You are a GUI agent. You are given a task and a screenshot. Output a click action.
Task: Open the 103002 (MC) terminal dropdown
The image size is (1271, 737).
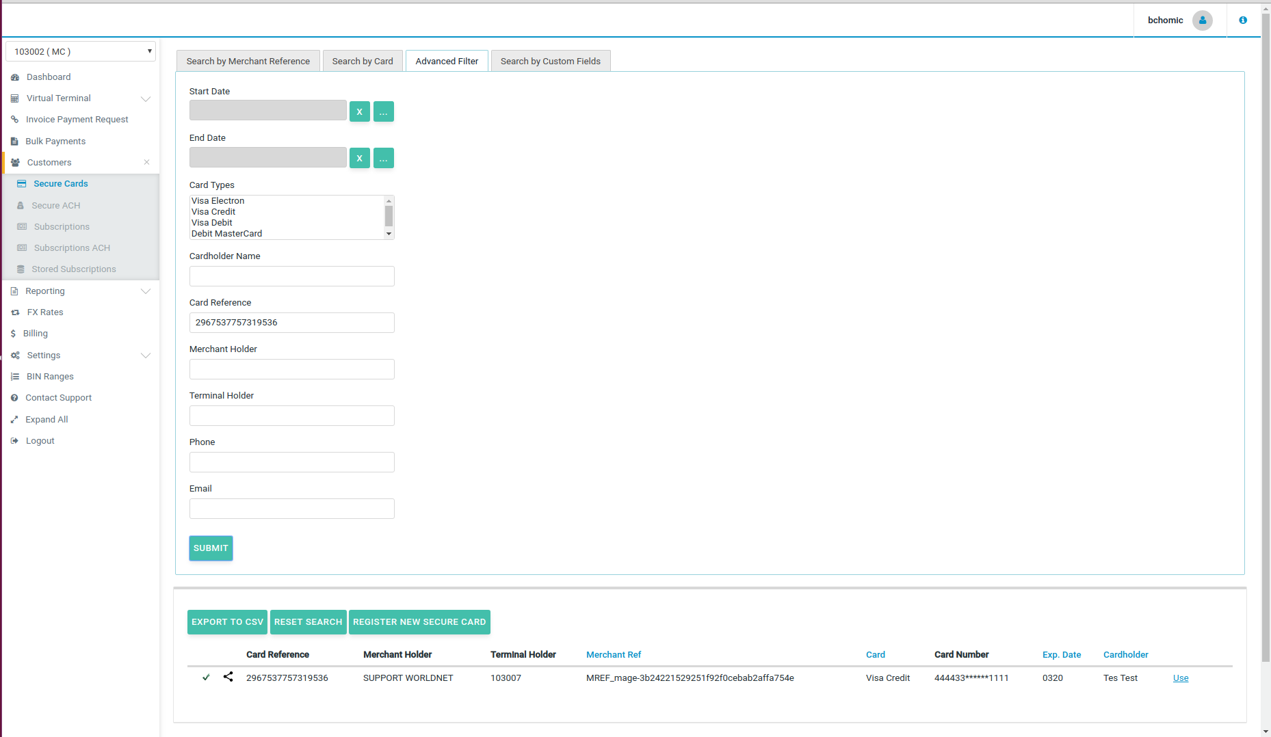(x=81, y=52)
